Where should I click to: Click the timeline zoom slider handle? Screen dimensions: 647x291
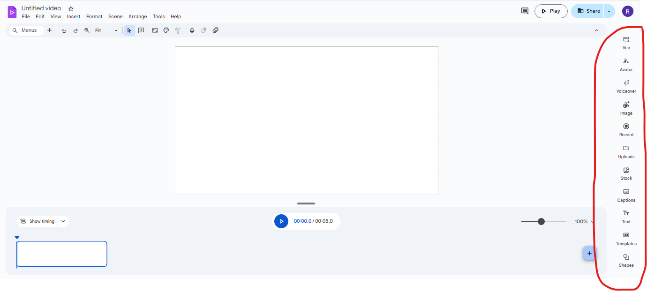pos(541,221)
